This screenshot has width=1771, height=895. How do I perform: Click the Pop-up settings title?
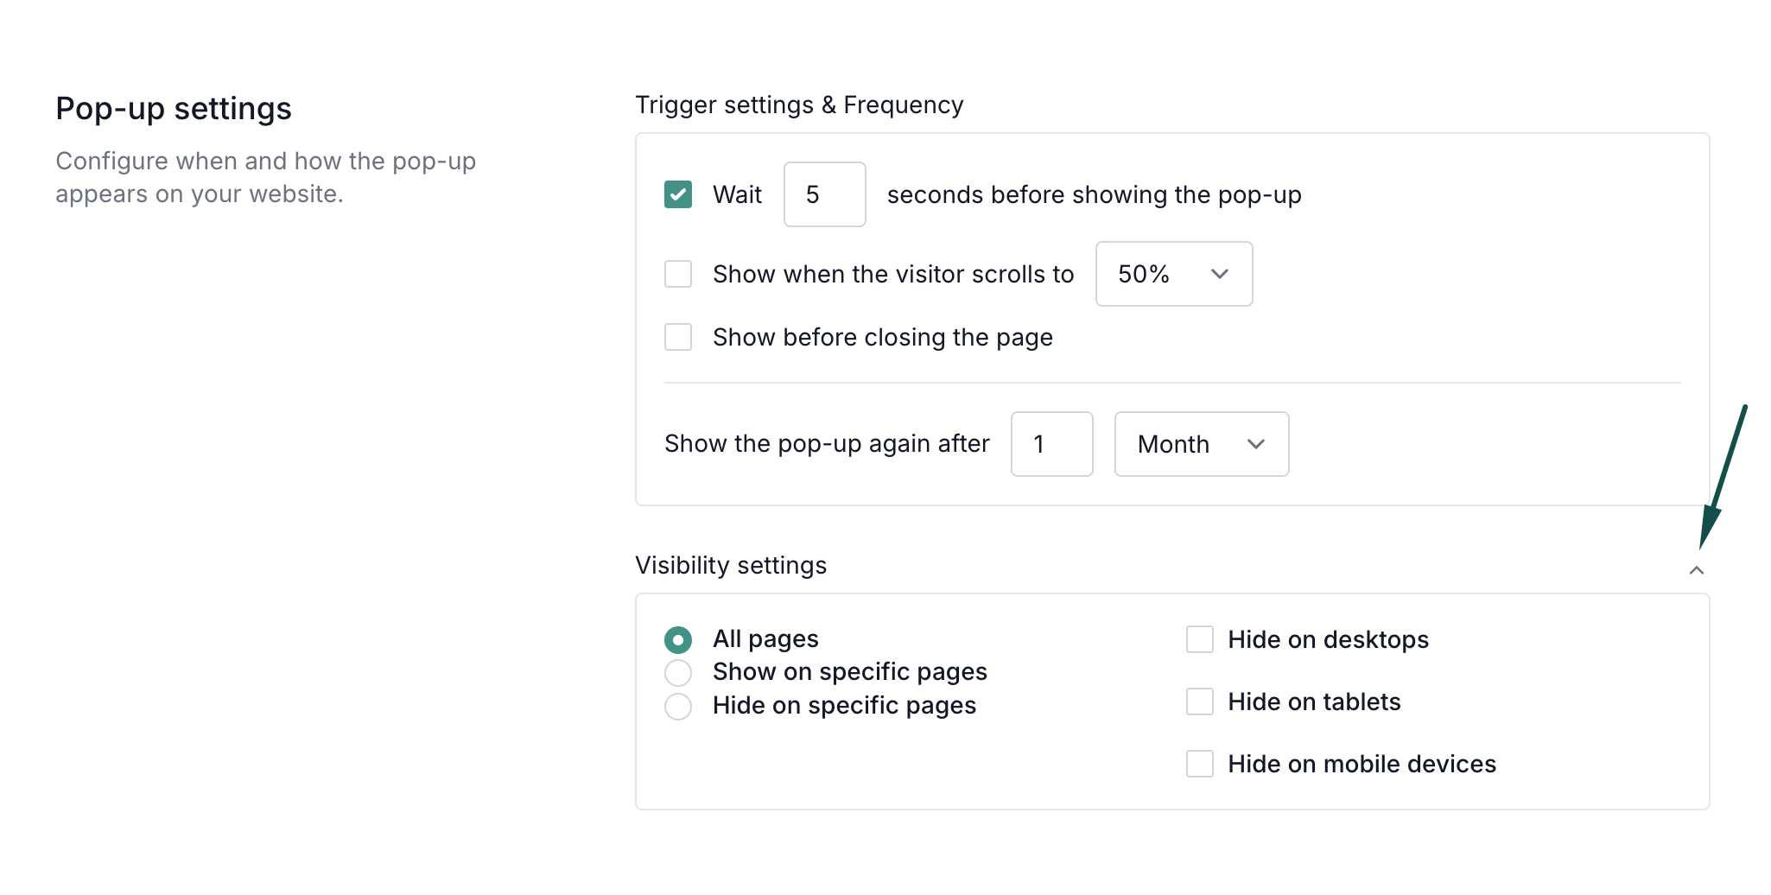(x=174, y=109)
